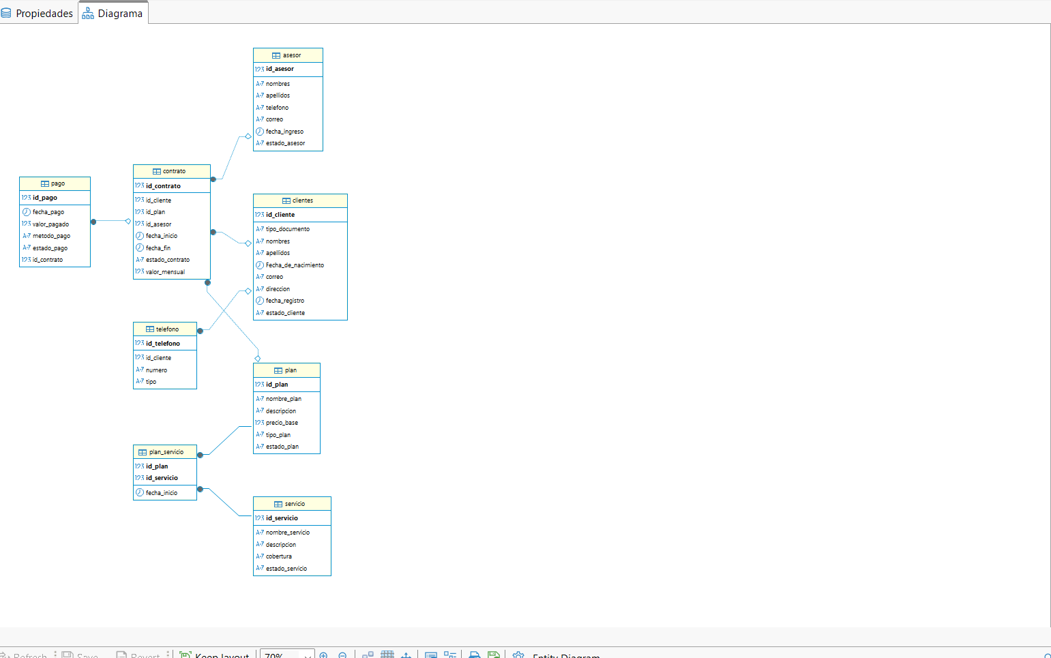Select the Diagrama tab
Screen dimensions: 1051x658
113,14
